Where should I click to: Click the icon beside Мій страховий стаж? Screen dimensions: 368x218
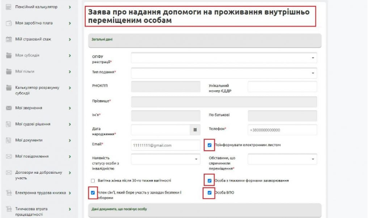pos(9,39)
